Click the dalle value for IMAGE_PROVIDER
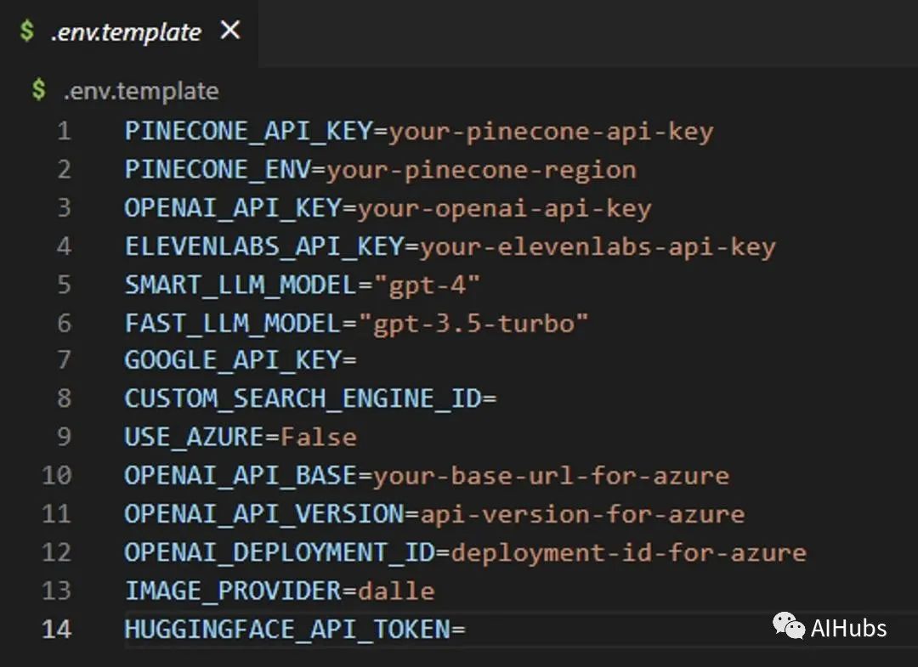The width and height of the screenshot is (918, 667). tap(396, 591)
